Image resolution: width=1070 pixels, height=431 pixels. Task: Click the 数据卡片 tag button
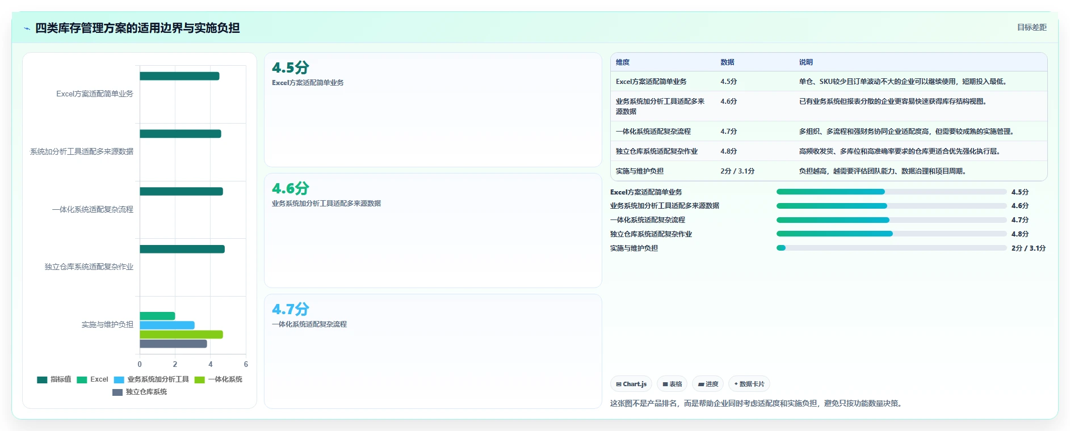(x=749, y=384)
